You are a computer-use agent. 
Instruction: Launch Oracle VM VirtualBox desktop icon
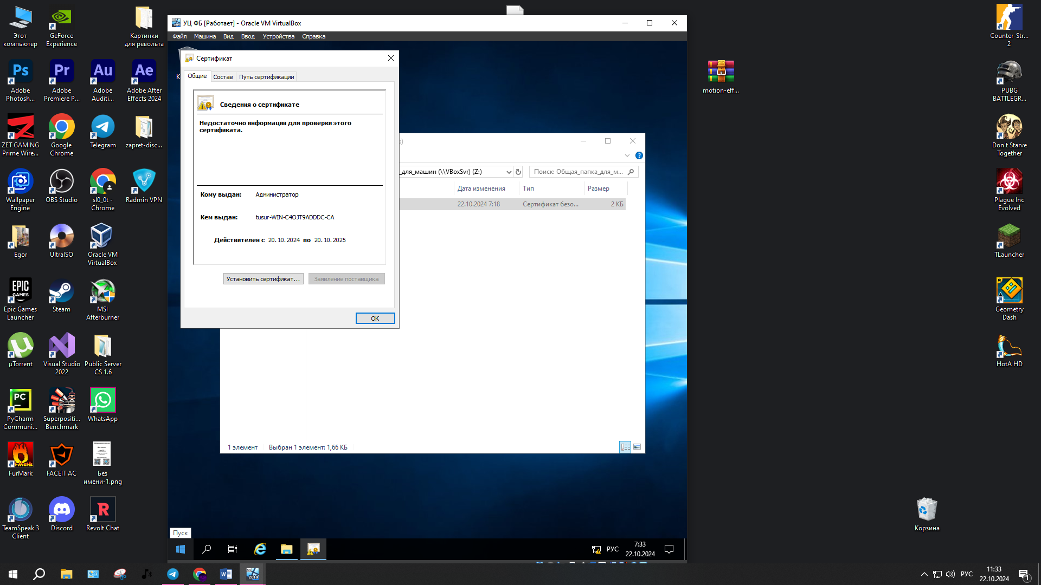pos(103,244)
